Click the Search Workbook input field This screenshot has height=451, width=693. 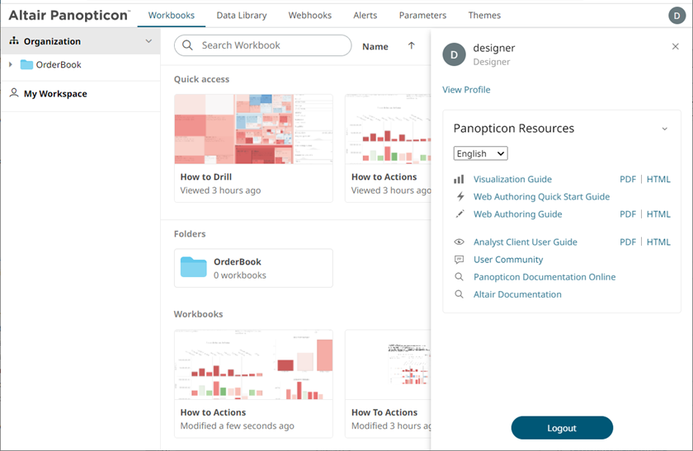tap(263, 45)
